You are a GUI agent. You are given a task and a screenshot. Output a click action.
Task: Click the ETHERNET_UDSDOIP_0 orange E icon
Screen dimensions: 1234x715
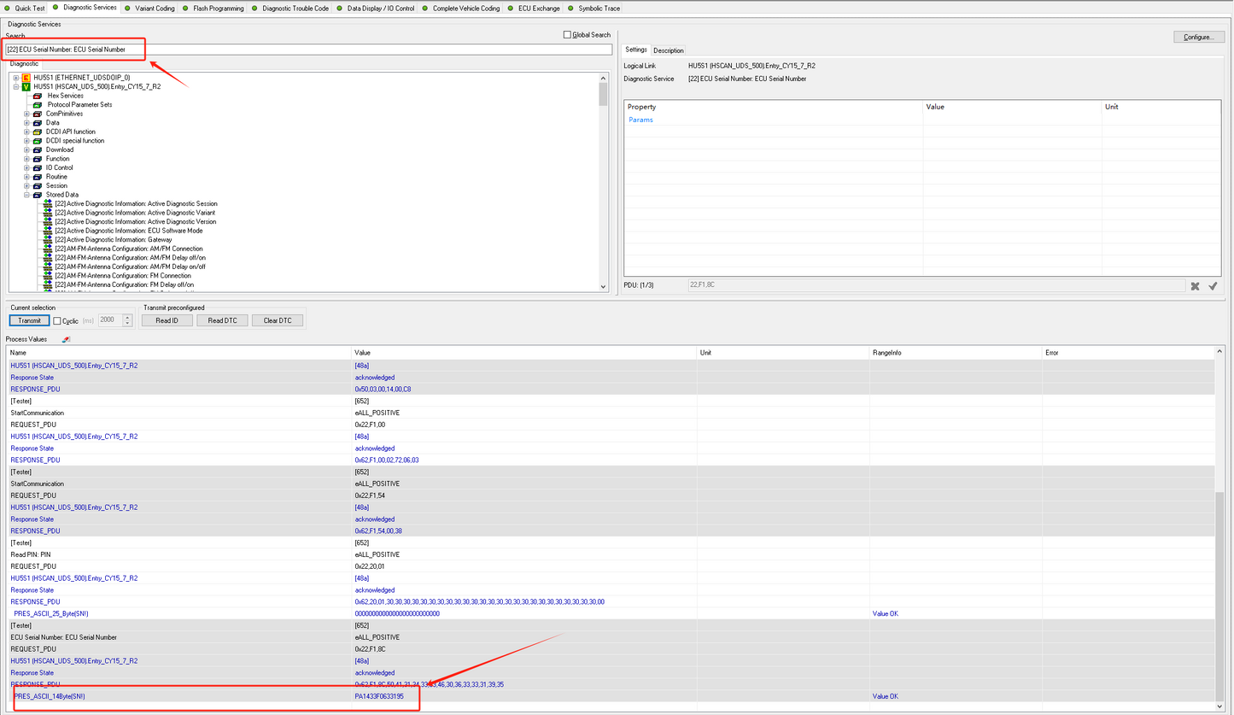pos(26,78)
